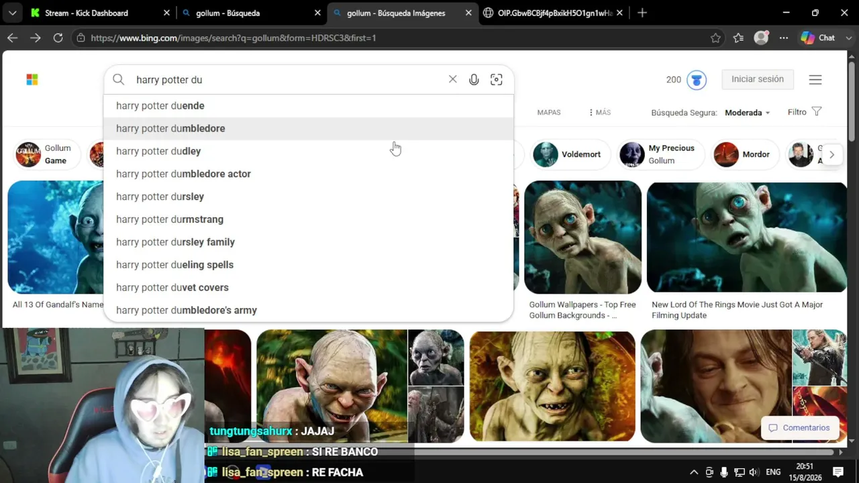Click the taskbar microphone tray icon
859x483 pixels.
(724, 472)
